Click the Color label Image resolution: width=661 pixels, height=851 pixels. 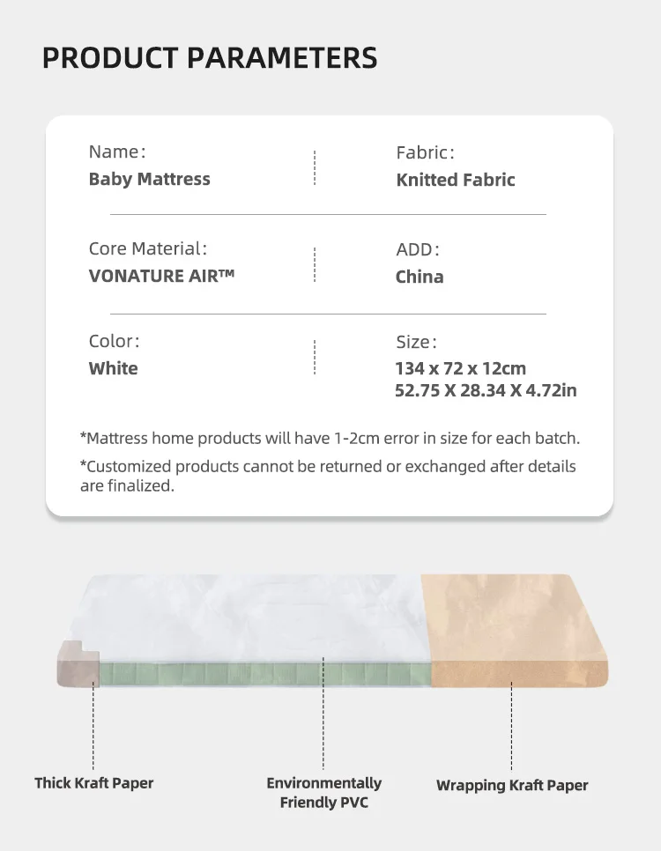coord(114,341)
